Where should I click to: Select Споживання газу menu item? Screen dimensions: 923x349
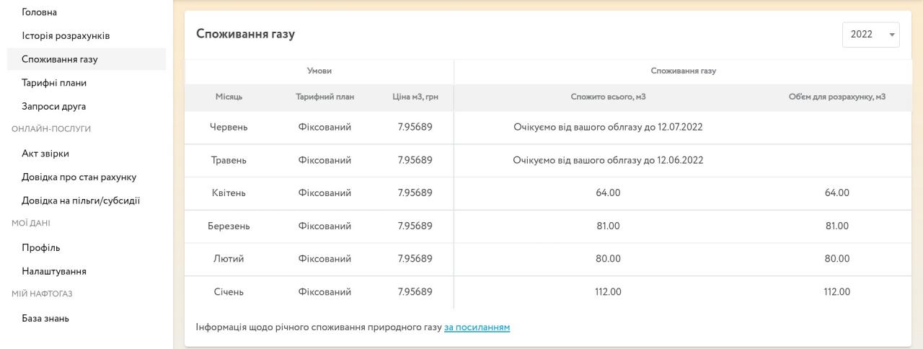[x=60, y=59]
